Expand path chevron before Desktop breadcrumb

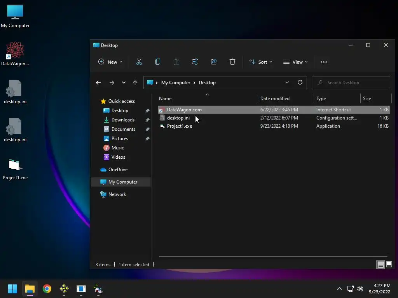[194, 83]
